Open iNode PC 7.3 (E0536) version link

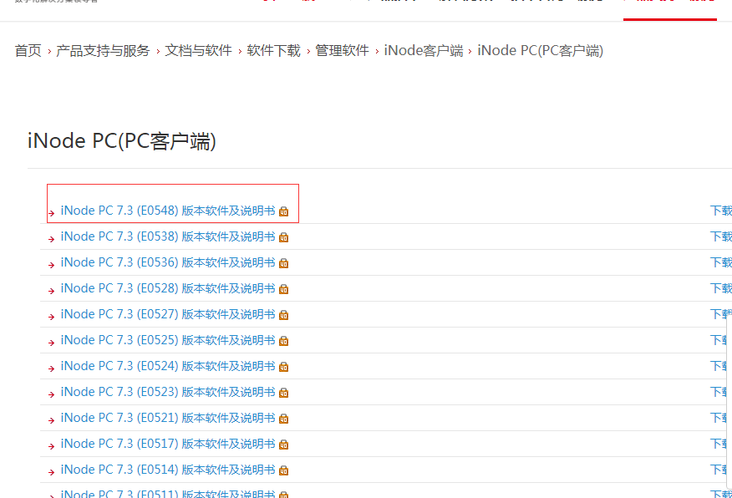168,262
